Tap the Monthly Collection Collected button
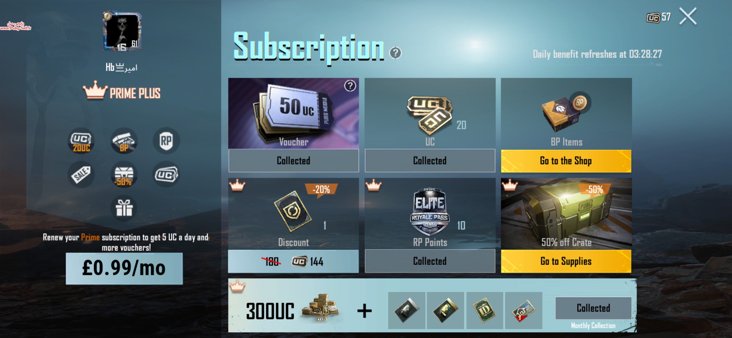This screenshot has width=732, height=338. (x=593, y=308)
